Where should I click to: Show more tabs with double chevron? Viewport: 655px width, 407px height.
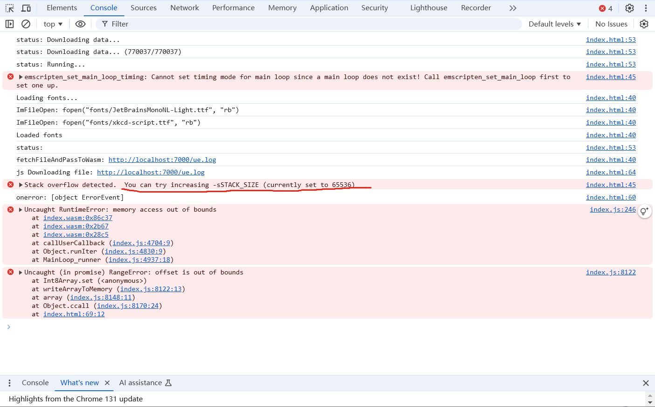click(x=513, y=8)
